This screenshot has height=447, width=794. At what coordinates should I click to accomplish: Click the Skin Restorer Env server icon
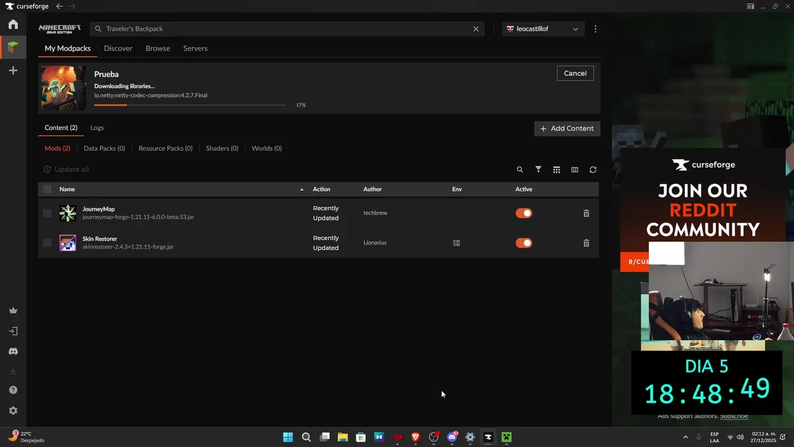click(457, 243)
